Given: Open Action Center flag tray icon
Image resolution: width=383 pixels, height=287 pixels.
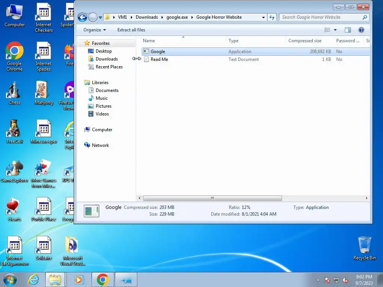Looking at the screenshot, I should 327,280.
